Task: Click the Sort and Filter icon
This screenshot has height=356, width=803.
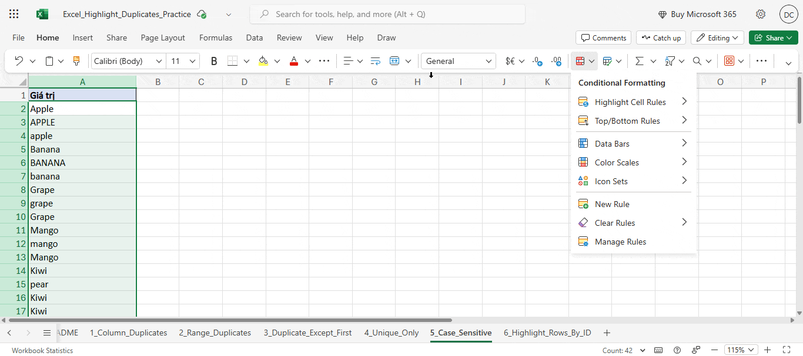Action: pyautogui.click(x=670, y=61)
